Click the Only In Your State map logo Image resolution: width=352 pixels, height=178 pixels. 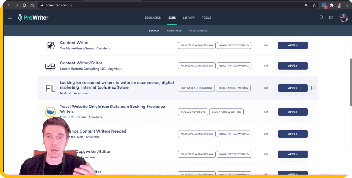pos(51,112)
